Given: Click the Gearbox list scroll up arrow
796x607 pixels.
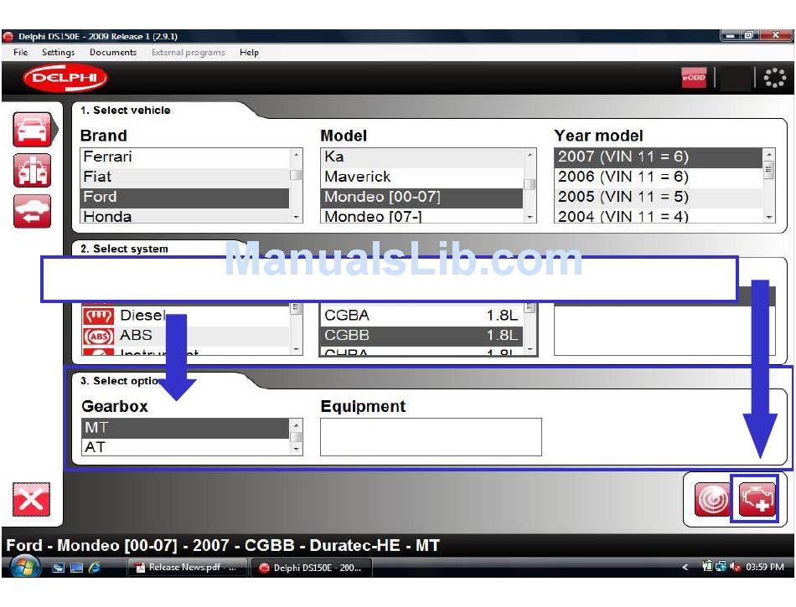Looking at the screenshot, I should (296, 424).
